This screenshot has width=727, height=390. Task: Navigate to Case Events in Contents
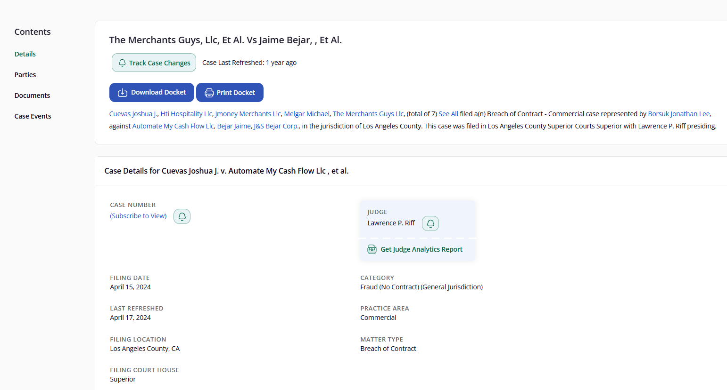pyautogui.click(x=33, y=116)
